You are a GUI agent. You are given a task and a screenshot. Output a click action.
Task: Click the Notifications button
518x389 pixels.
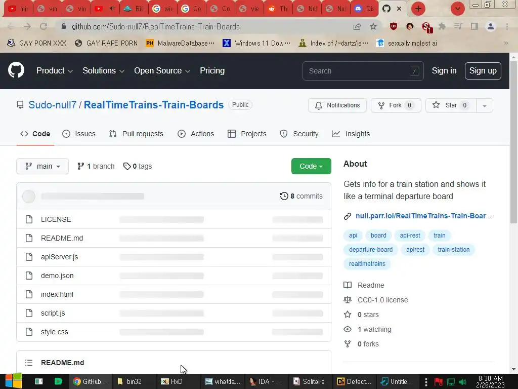pos(337,105)
